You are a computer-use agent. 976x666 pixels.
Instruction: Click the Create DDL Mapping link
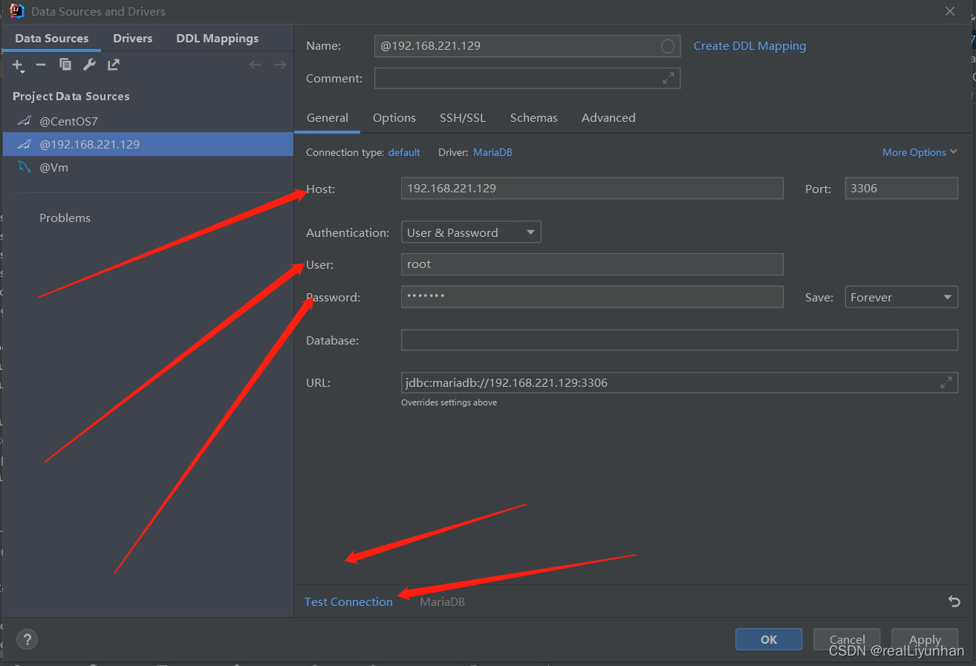(749, 46)
